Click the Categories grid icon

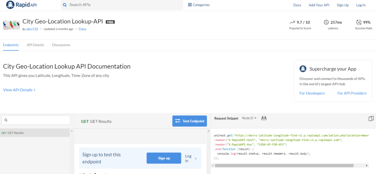(x=190, y=5)
